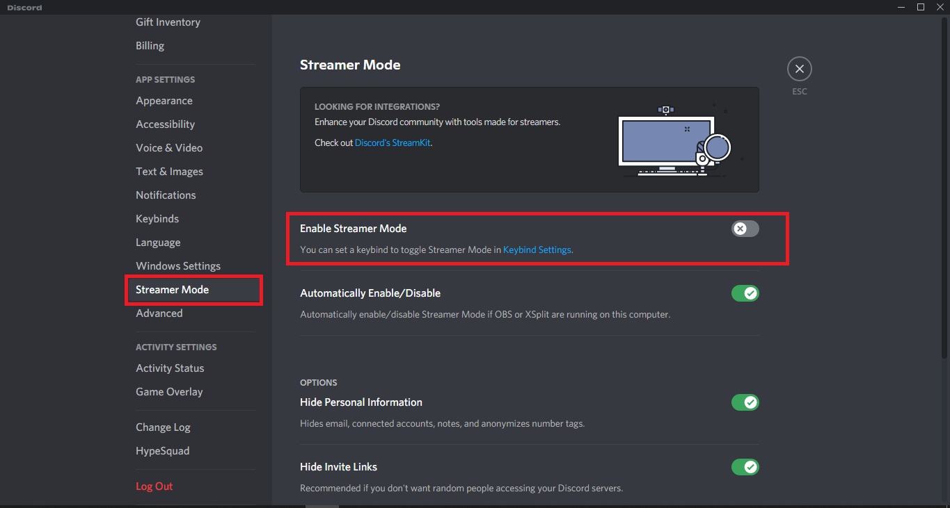Open Discord's StreamKit link
The height and width of the screenshot is (508, 950).
coord(393,142)
